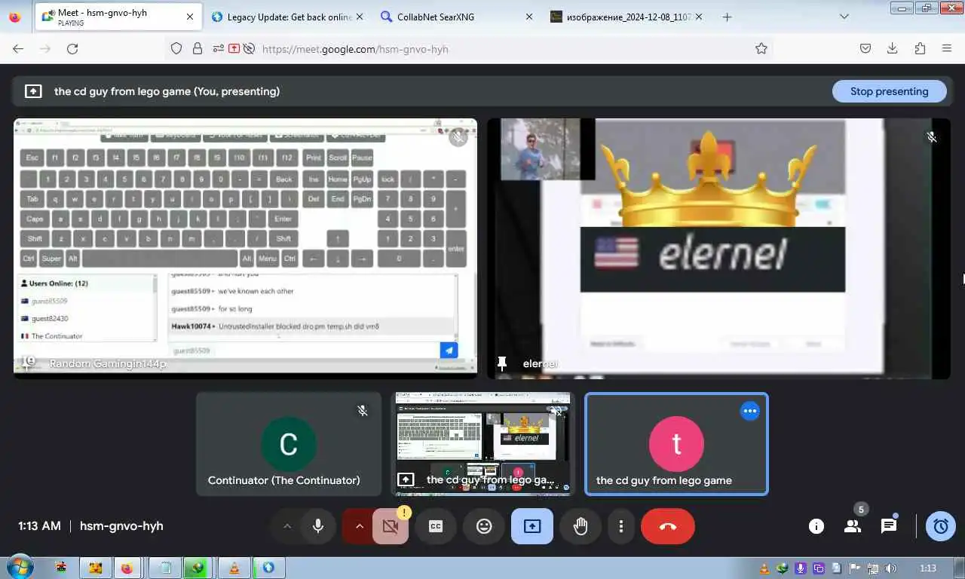This screenshot has width=965, height=579.
Task: Click the volume speaker tray icon
Action: pos(891,568)
